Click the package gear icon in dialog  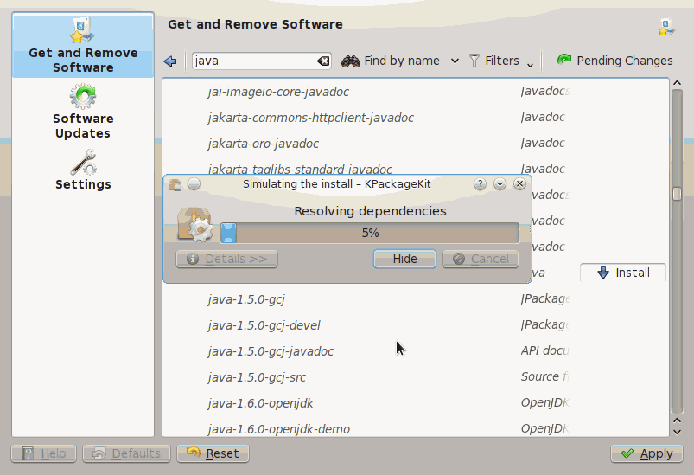pos(195,225)
